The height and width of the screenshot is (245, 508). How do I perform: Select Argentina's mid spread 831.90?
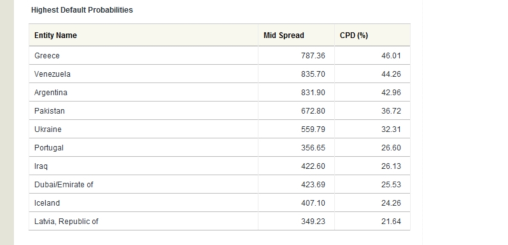pyautogui.click(x=313, y=93)
